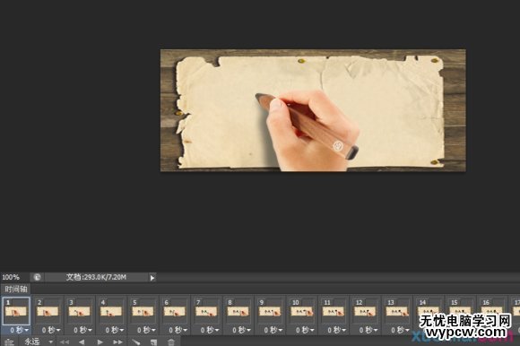Open the document info arrow menu
The width and height of the screenshot is (520, 346).
pos(152,277)
